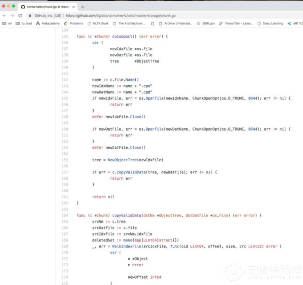This screenshot has width=303, height=285.
Task: Open the Problems bookmark
Action: (x=73, y=24)
